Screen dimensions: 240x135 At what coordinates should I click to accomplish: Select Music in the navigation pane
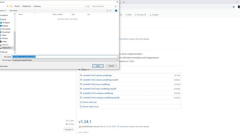pos(4,35)
